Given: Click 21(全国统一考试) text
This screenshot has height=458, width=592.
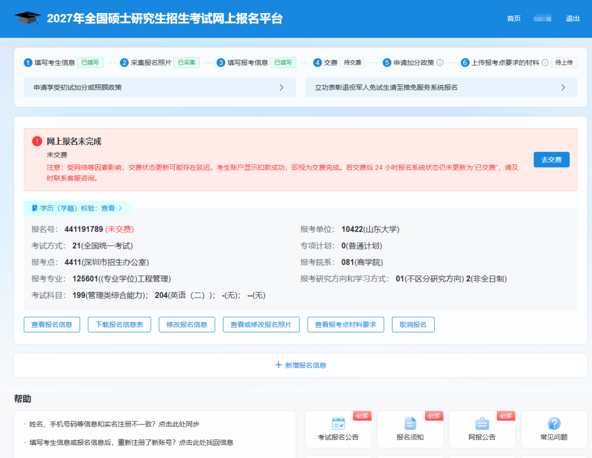Looking at the screenshot, I should 103,246.
